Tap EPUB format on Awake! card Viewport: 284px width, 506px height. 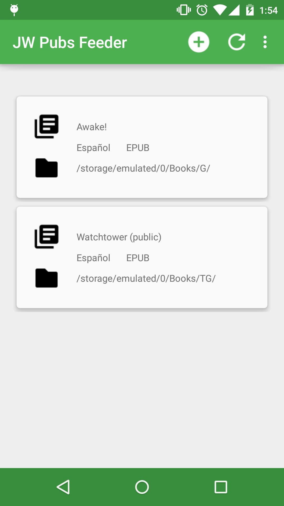tap(138, 148)
